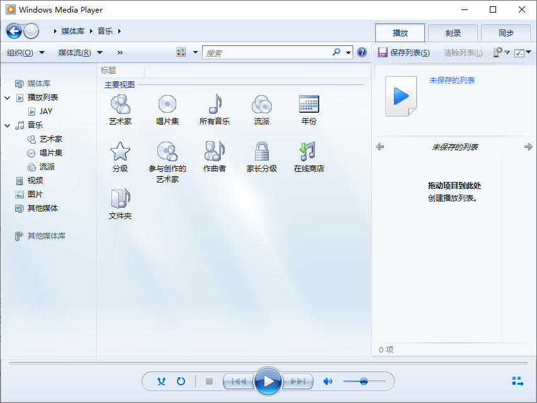Switch to the 播放 tab
Screen dimensions: 537x403
pyautogui.click(x=400, y=33)
